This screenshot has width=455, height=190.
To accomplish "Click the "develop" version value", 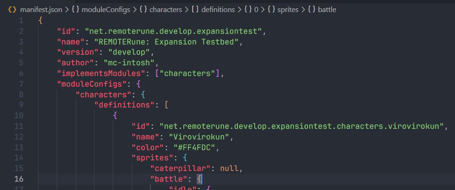I will (129, 52).
